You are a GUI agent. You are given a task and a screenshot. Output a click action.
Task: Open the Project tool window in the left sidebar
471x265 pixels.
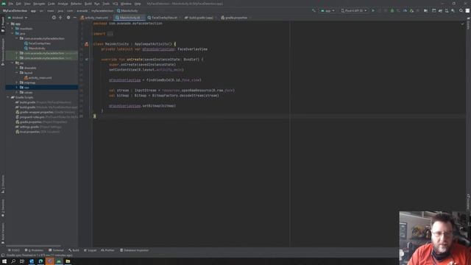[x=3, y=24]
